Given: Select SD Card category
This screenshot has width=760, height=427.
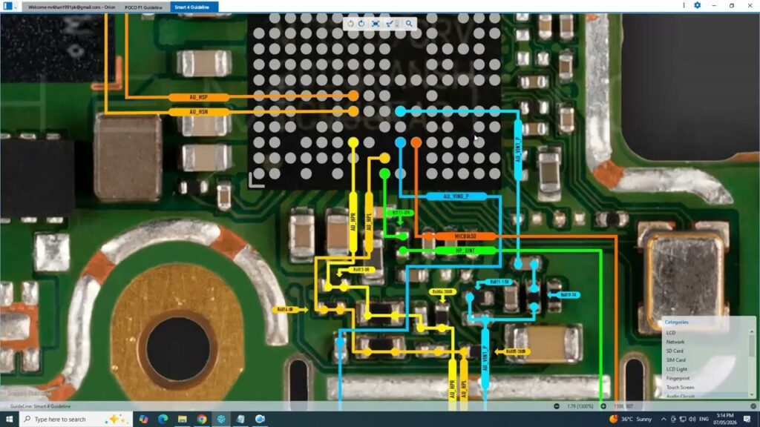Looking at the screenshot, I should tap(675, 351).
